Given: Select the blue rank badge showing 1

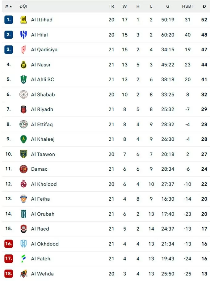Looking at the screenshot, I should click(x=8, y=19).
